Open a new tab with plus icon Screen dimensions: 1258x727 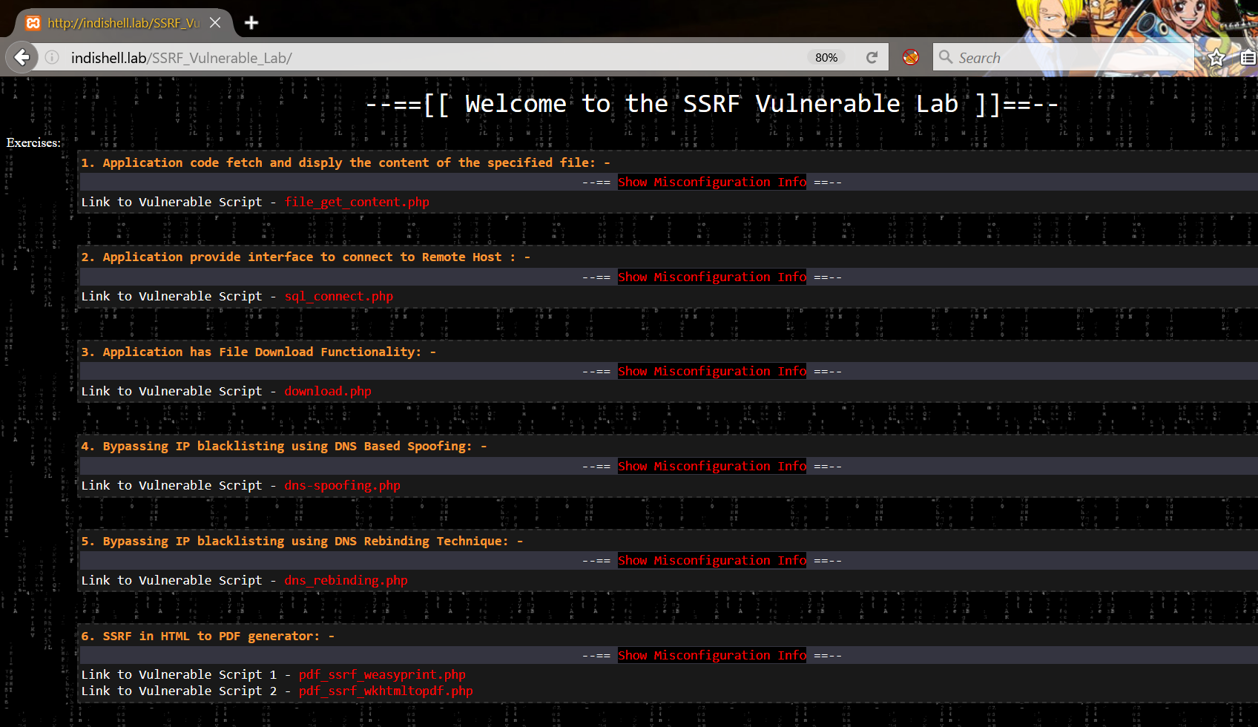tap(251, 23)
